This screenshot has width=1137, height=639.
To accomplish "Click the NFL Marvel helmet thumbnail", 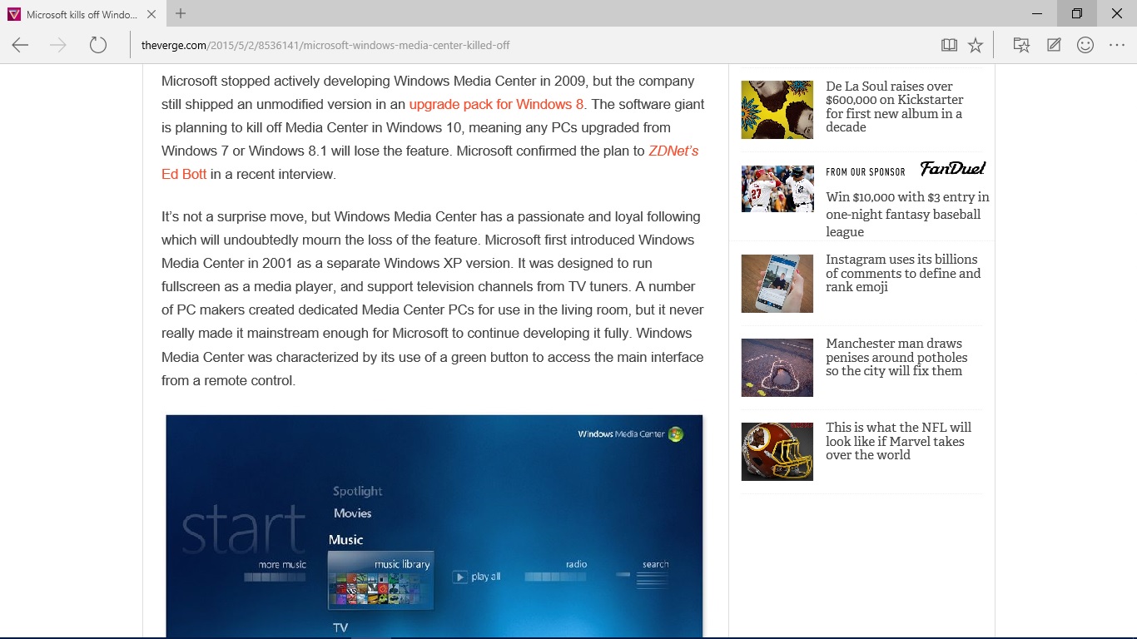I will [x=777, y=452].
